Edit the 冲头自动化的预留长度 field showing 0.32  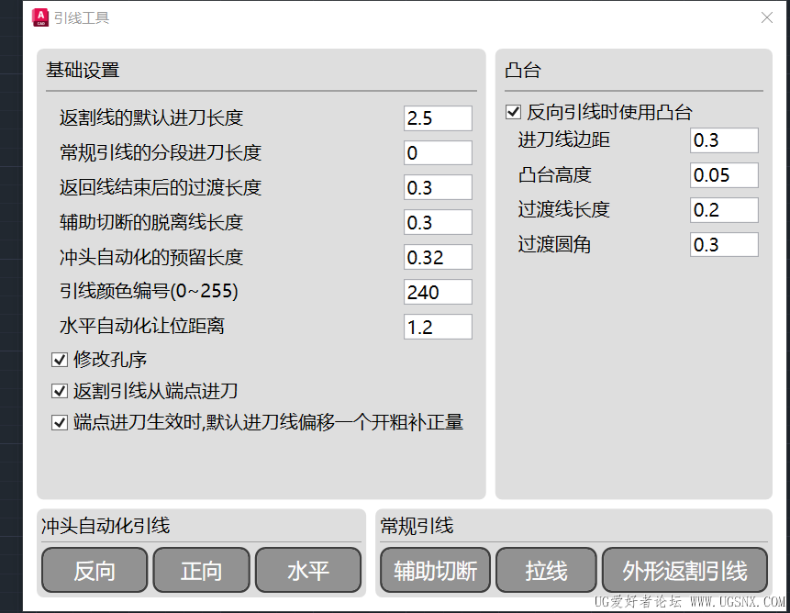click(x=438, y=257)
